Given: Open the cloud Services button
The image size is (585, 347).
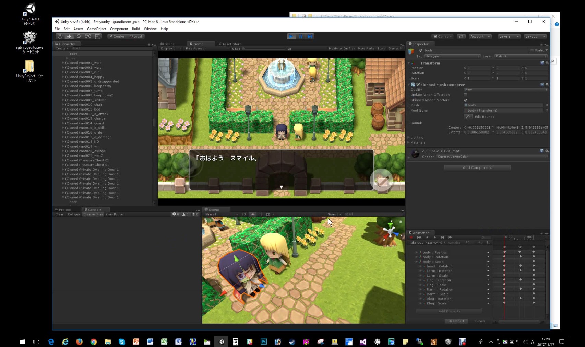Looking at the screenshot, I should 461,36.
